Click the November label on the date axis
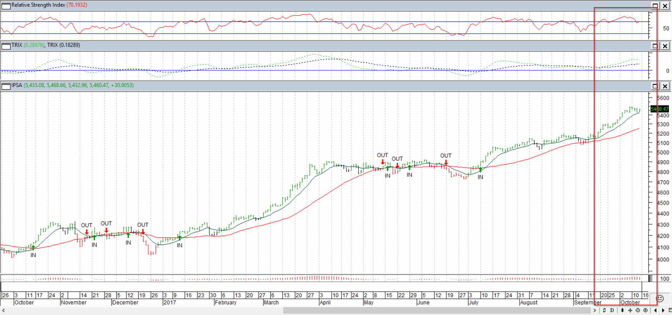 click(74, 302)
